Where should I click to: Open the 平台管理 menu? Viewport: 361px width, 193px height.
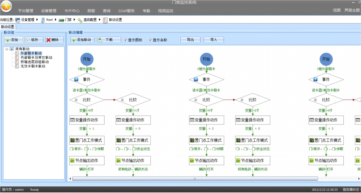point(26,11)
